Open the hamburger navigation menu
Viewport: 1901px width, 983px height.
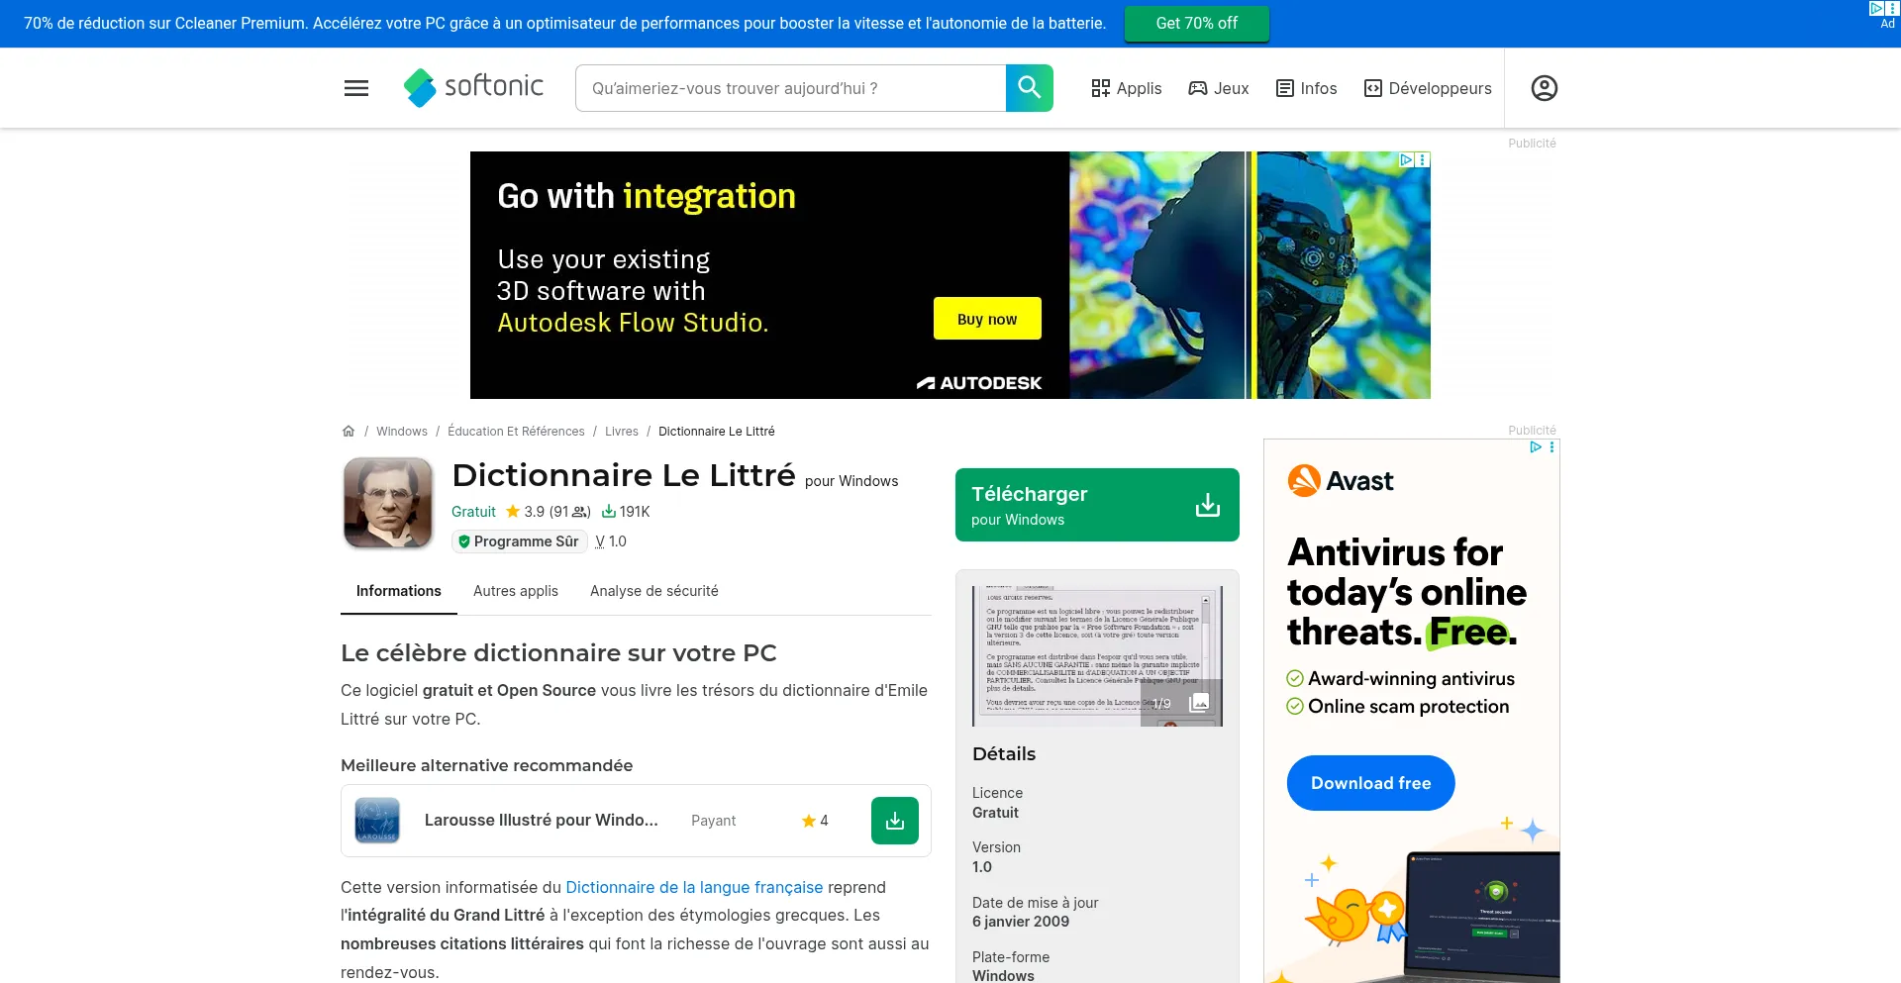[x=356, y=88]
